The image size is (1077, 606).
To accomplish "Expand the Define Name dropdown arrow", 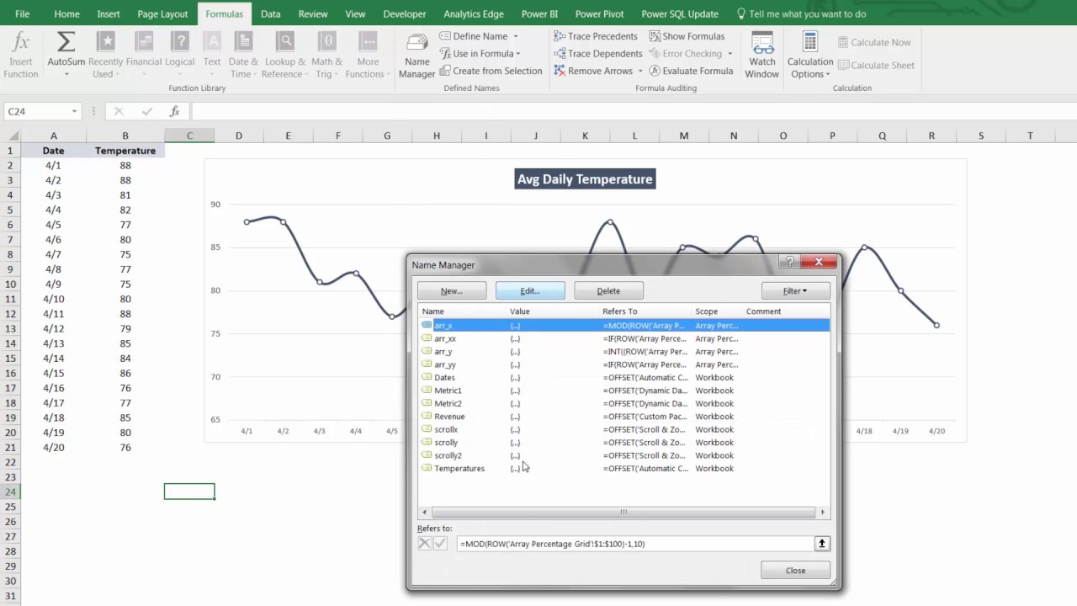I will point(516,36).
